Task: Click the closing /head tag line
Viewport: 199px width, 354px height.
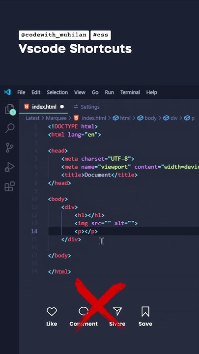Action: tap(59, 183)
